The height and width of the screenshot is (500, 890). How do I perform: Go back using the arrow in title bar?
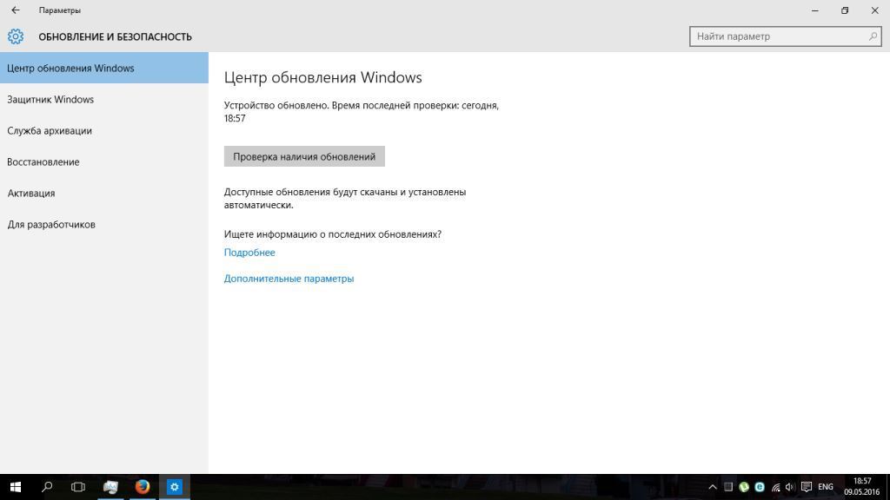point(16,10)
